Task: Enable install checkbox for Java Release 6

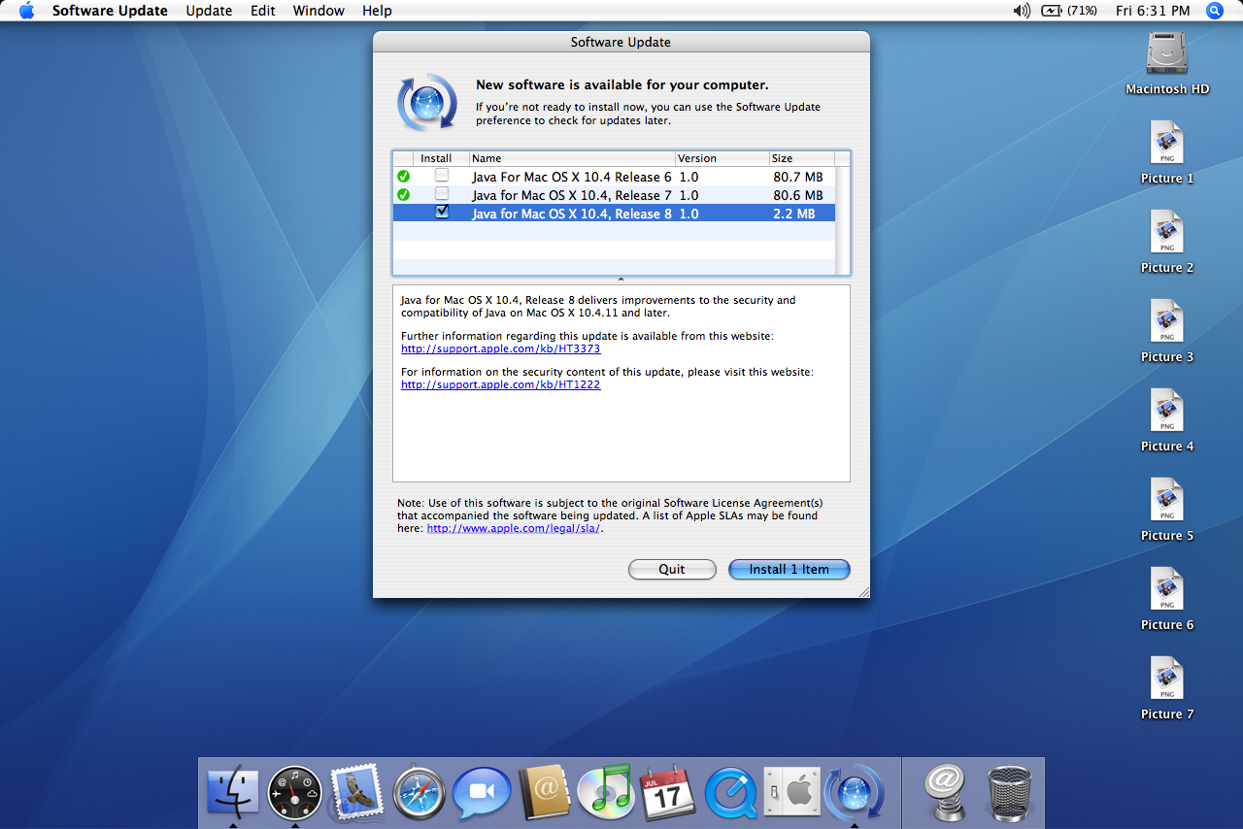Action: [442, 176]
